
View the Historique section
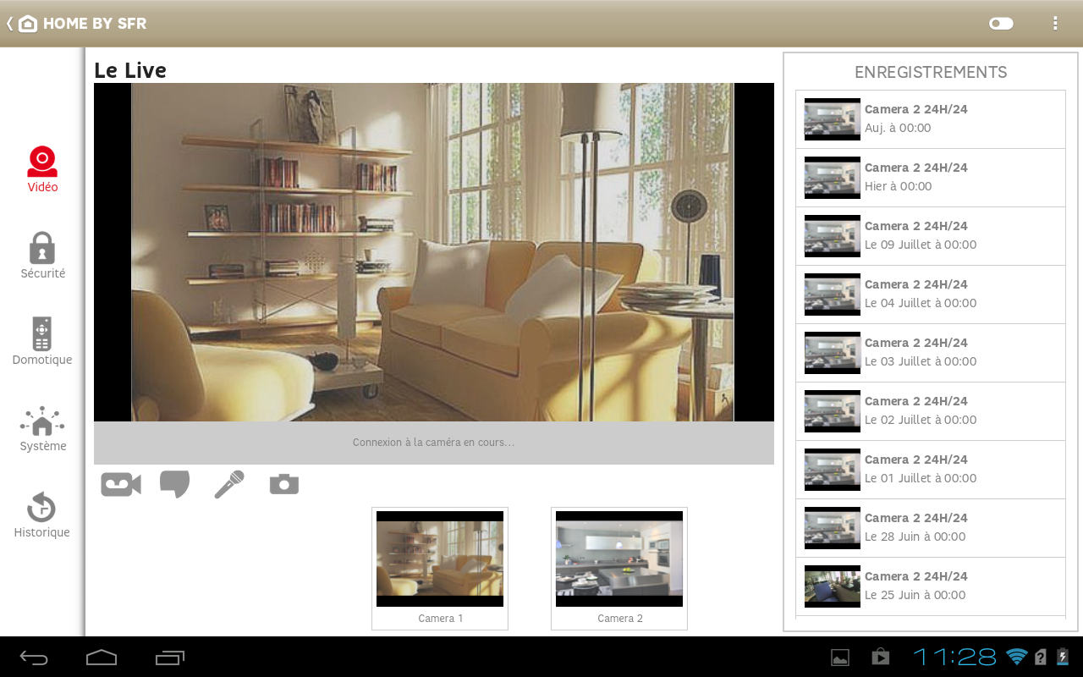[x=41, y=515]
